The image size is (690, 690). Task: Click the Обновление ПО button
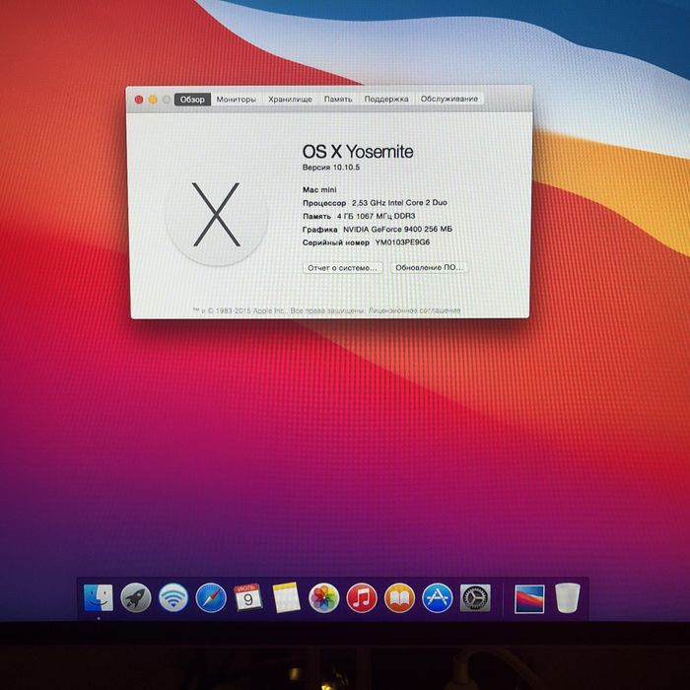(429, 267)
